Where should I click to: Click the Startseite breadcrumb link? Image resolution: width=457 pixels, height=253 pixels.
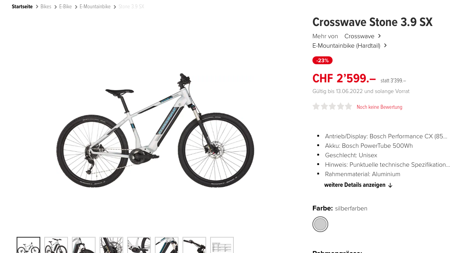[22, 6]
